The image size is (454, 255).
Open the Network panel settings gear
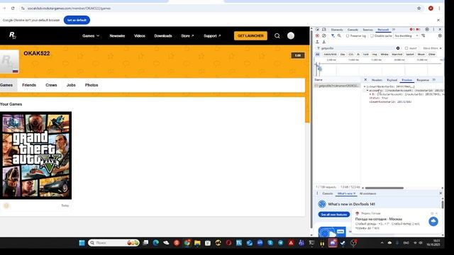[x=440, y=36]
